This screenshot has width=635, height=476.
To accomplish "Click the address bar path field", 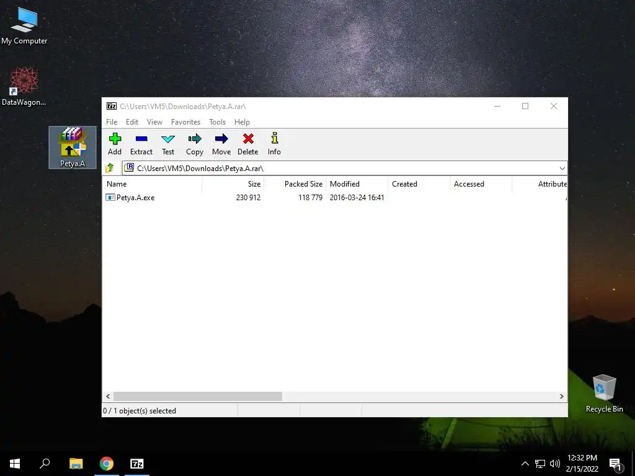I will (x=340, y=169).
